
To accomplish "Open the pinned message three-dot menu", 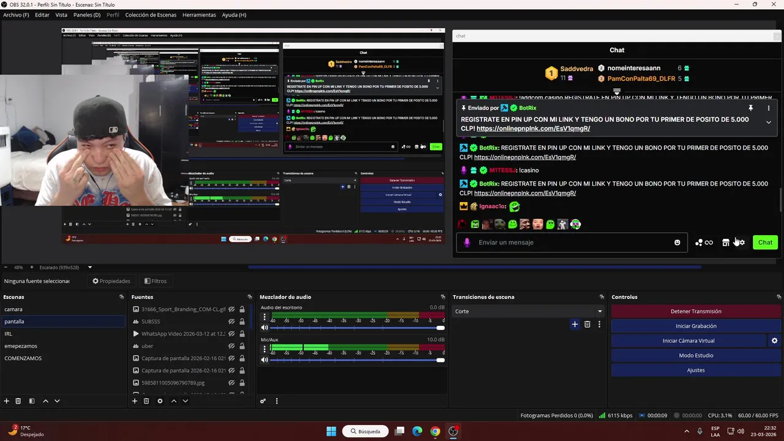I will (769, 108).
